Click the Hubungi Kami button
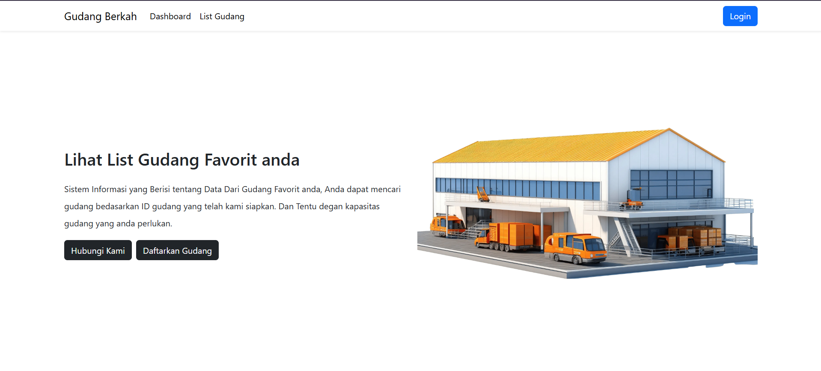This screenshot has width=821, height=371. coord(98,250)
